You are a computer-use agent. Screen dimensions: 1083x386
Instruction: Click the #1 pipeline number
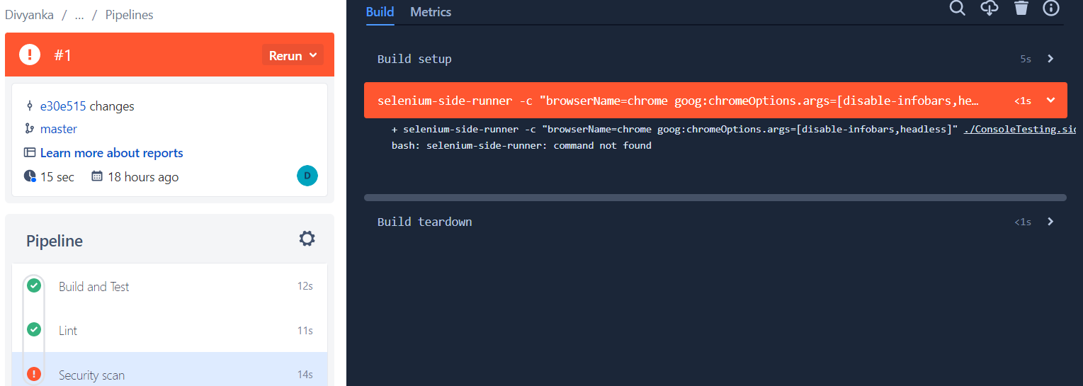click(x=63, y=55)
